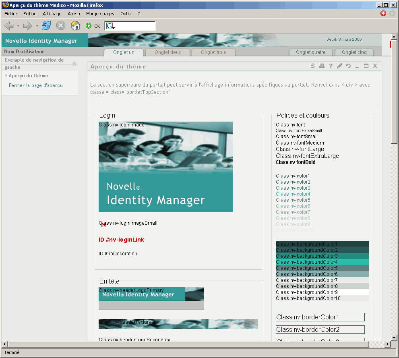Click the portlet restore windows icon
This screenshot has height=358, width=399.
313,66
